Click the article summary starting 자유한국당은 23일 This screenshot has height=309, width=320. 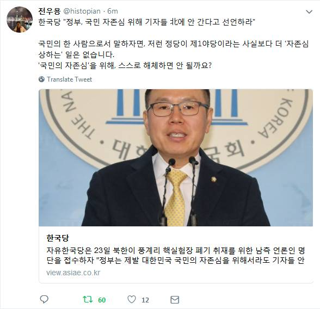click(x=175, y=255)
